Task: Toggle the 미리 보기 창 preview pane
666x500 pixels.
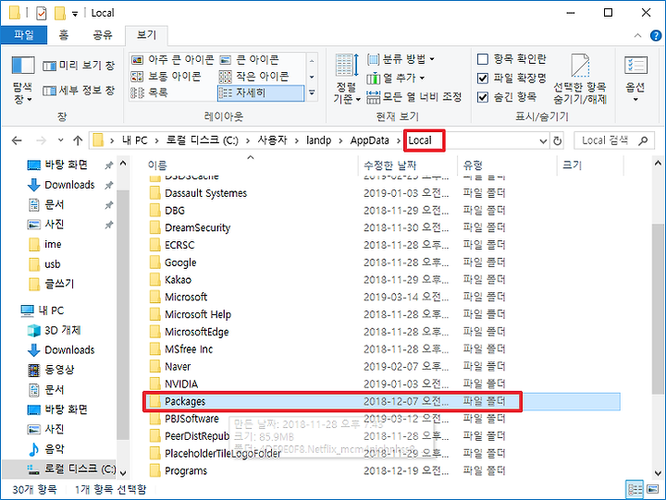Action: (79, 66)
